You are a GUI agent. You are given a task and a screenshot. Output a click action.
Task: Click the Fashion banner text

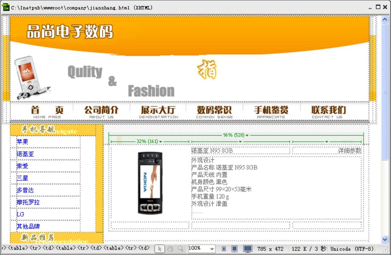151,91
